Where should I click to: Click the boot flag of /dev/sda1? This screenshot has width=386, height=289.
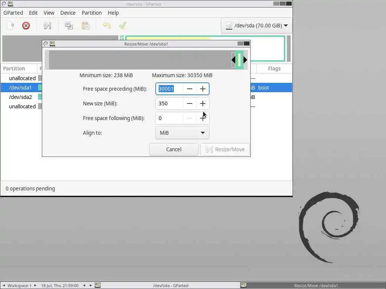pos(263,88)
